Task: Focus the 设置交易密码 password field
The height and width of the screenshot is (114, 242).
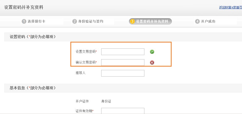Action: pyautogui.click(x=123, y=52)
